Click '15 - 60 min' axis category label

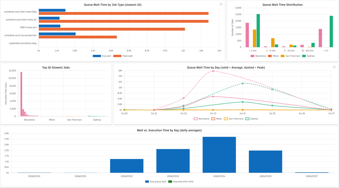click(308, 51)
